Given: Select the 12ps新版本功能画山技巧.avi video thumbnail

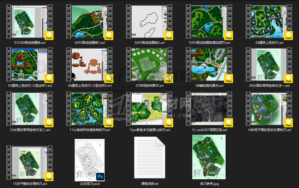Looking at the screenshot, I should pos(149,109).
